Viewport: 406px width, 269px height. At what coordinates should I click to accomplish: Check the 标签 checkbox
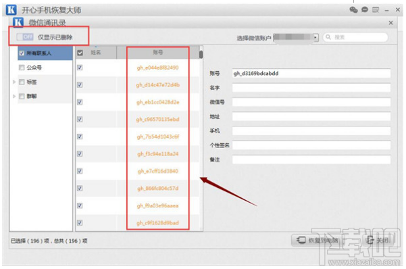pyautogui.click(x=22, y=82)
